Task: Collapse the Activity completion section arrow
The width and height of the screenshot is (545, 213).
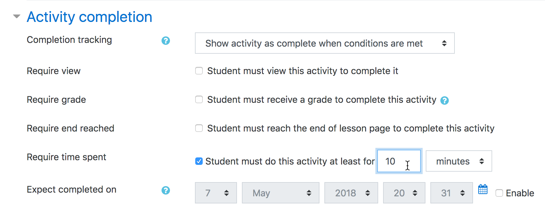Action: (x=17, y=16)
